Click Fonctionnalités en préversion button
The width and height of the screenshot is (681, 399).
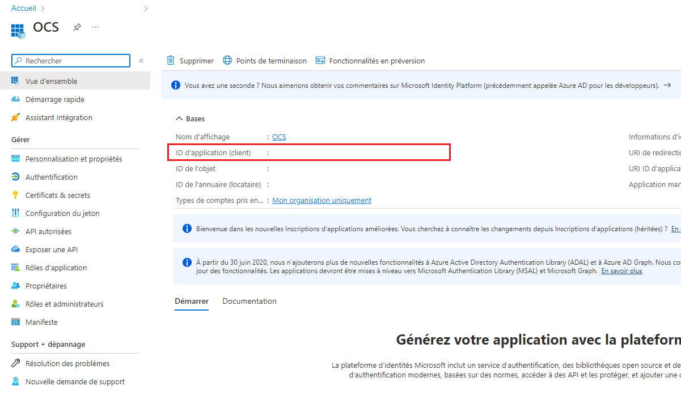[370, 61]
